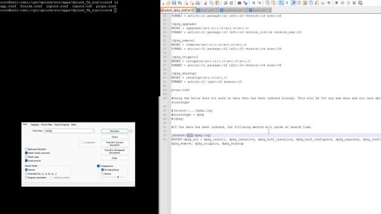Click the Find Next button
Image resolution: width=381 pixels, height=214 pixels.
coord(115,131)
